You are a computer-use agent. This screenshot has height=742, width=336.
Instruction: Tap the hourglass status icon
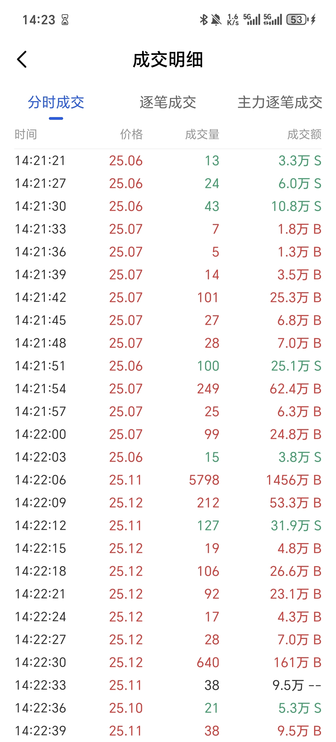point(65,20)
